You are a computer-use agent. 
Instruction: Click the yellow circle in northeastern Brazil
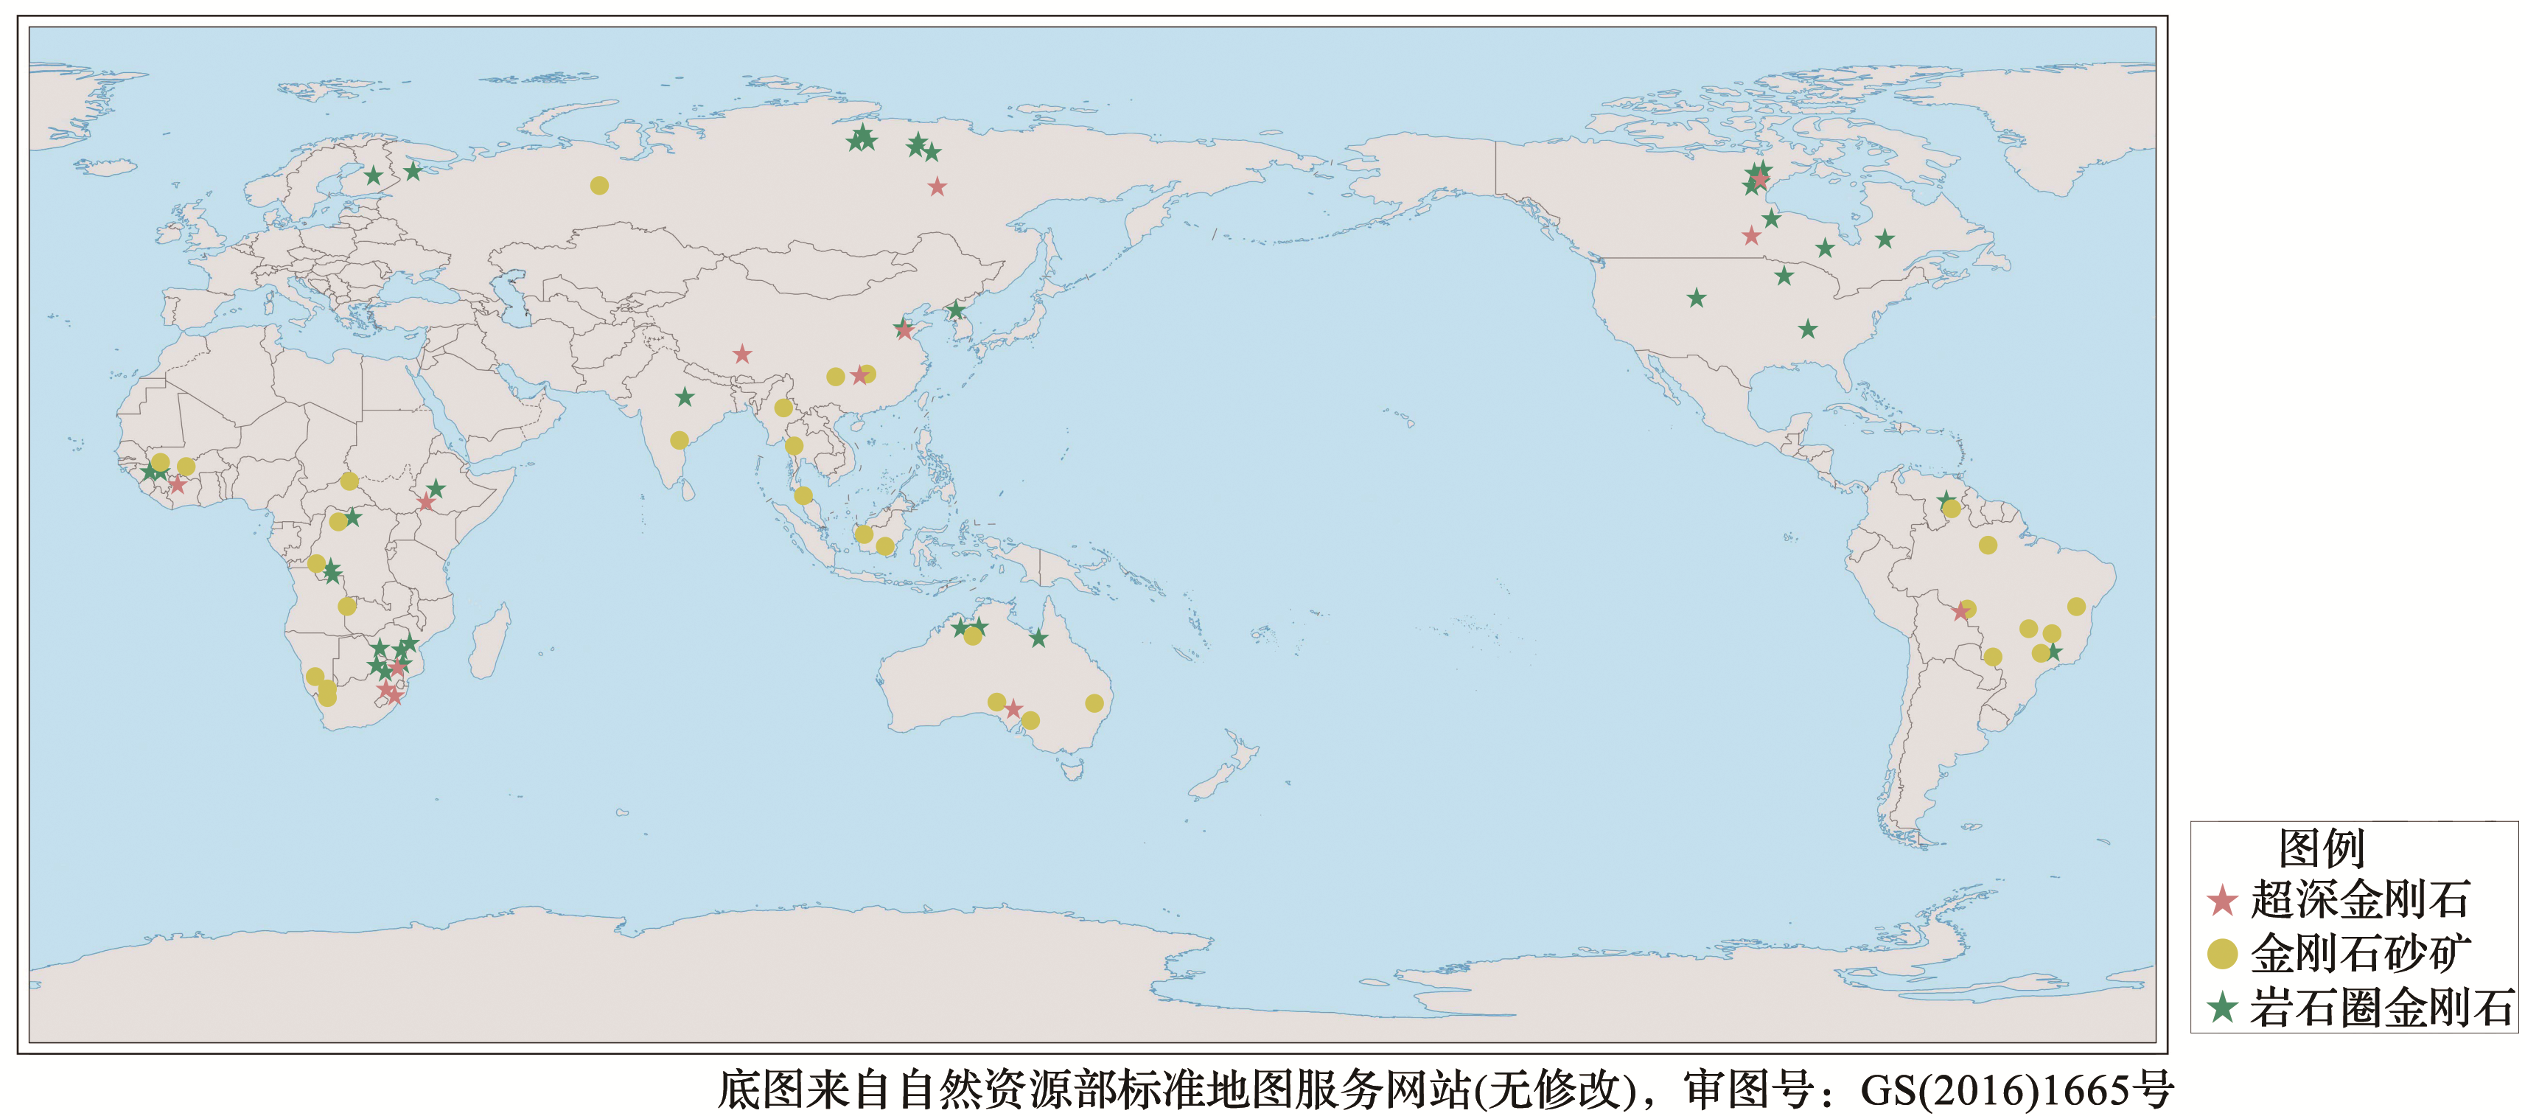coord(2076,607)
